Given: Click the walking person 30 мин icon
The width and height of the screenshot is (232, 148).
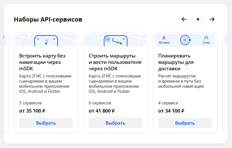Looking at the screenshot, I should [x=164, y=40].
